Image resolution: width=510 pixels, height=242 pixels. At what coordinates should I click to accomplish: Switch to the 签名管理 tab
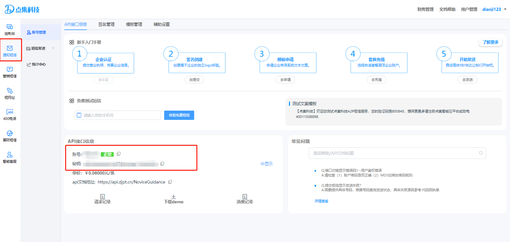[x=106, y=24]
